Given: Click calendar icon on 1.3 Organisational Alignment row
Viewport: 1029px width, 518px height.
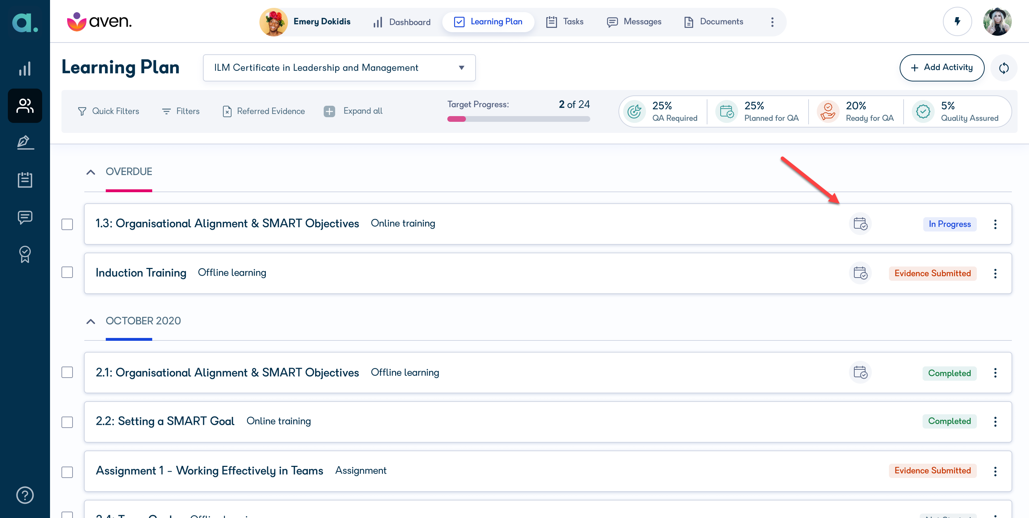Looking at the screenshot, I should tap(860, 224).
